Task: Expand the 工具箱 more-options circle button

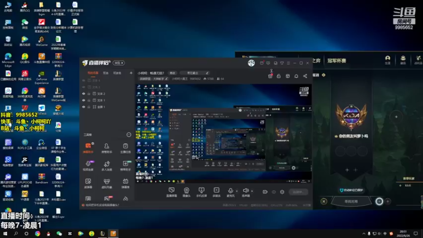Action: coord(128,135)
